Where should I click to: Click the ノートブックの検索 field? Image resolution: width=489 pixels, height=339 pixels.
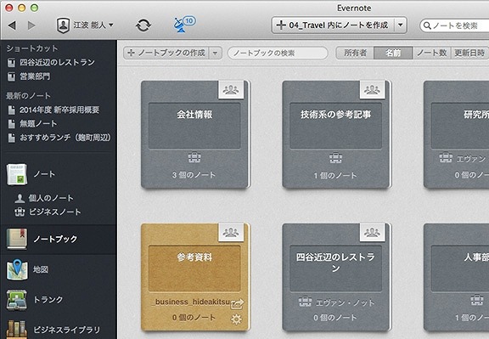[x=278, y=53]
